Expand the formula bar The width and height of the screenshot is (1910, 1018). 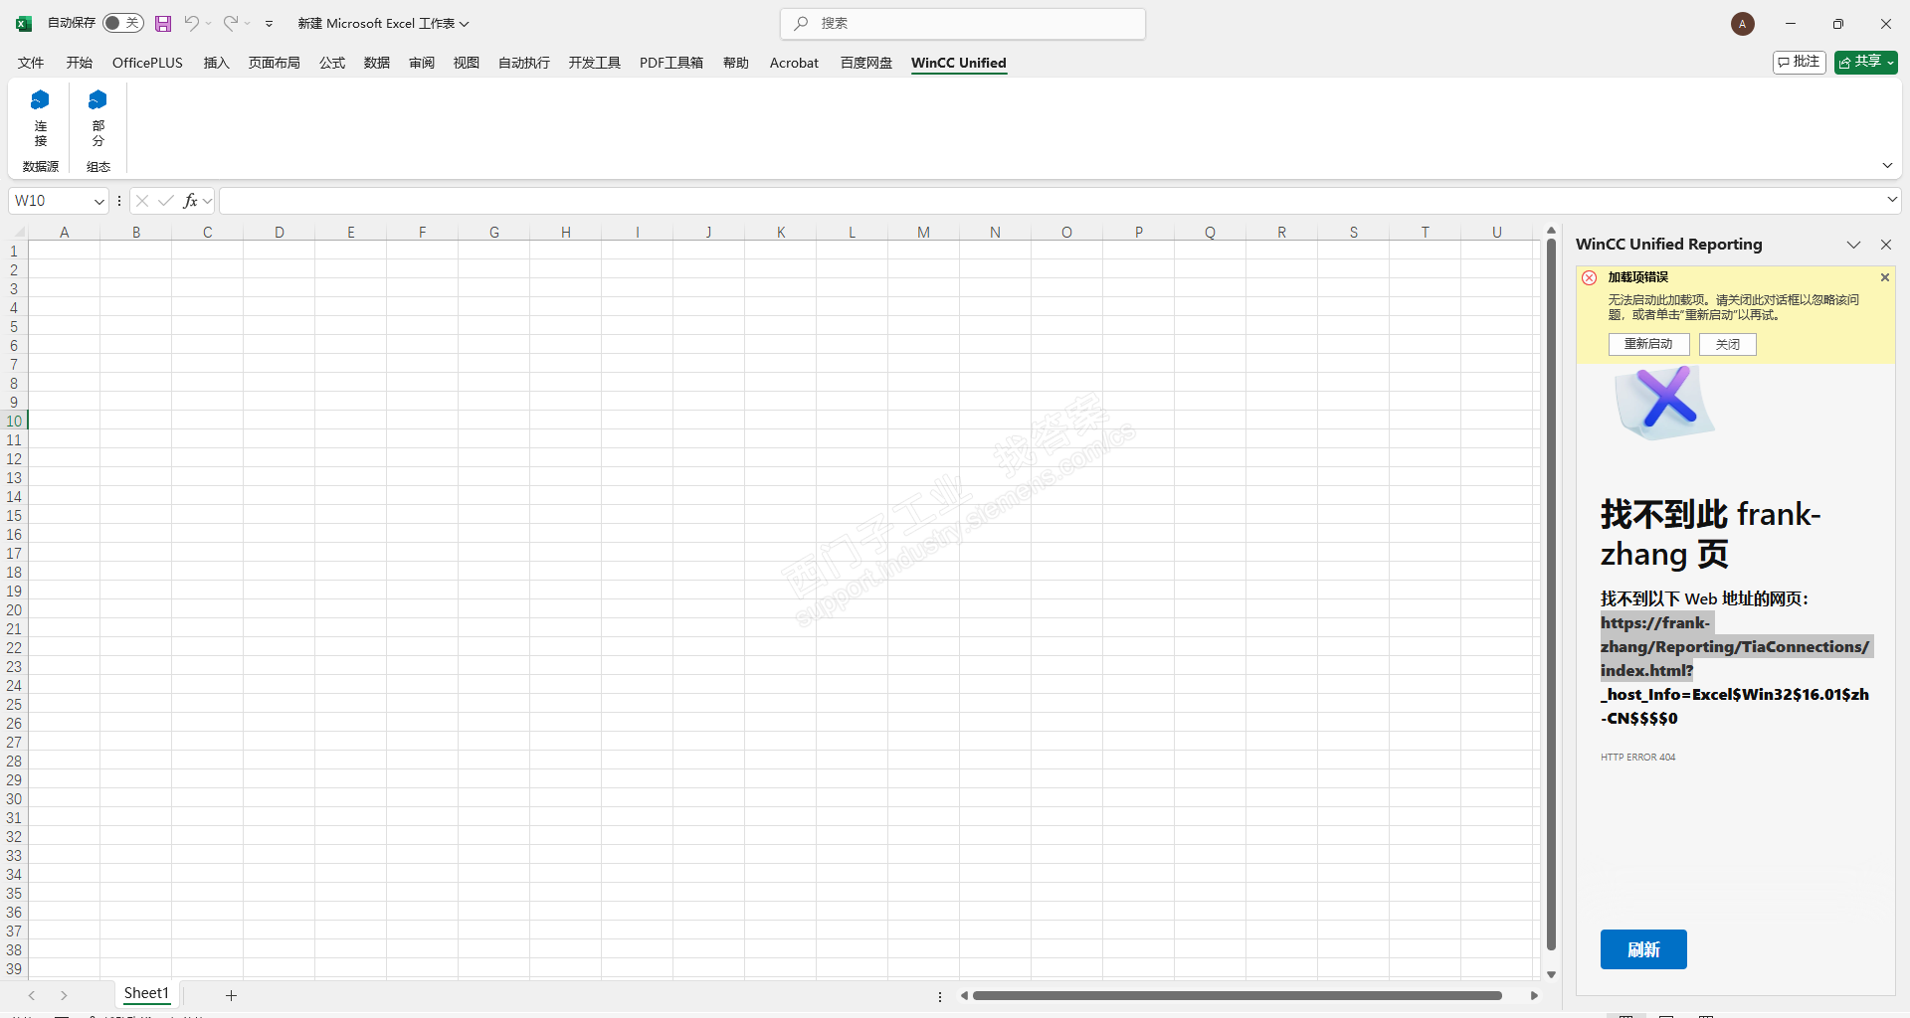pyautogui.click(x=1892, y=200)
